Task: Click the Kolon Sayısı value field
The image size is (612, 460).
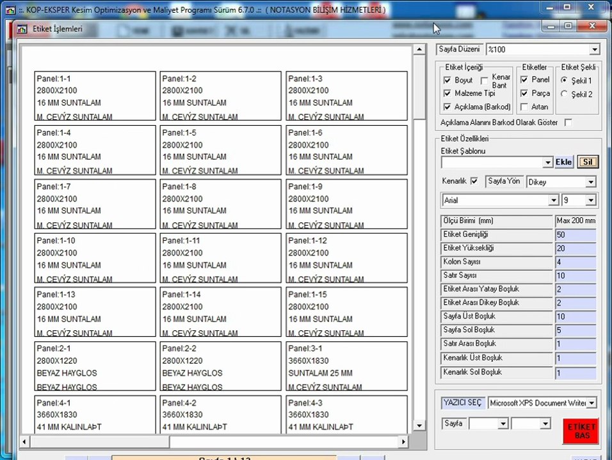Action: [x=576, y=262]
